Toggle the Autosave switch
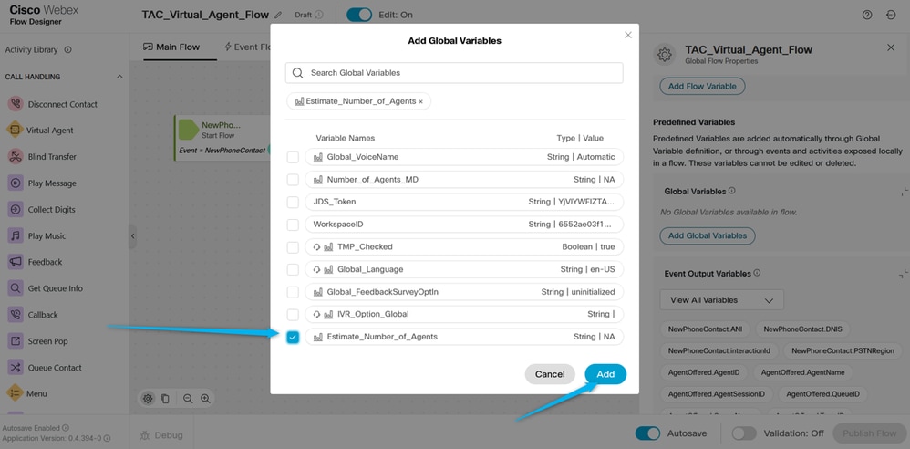This screenshot has height=449, width=910. click(647, 433)
